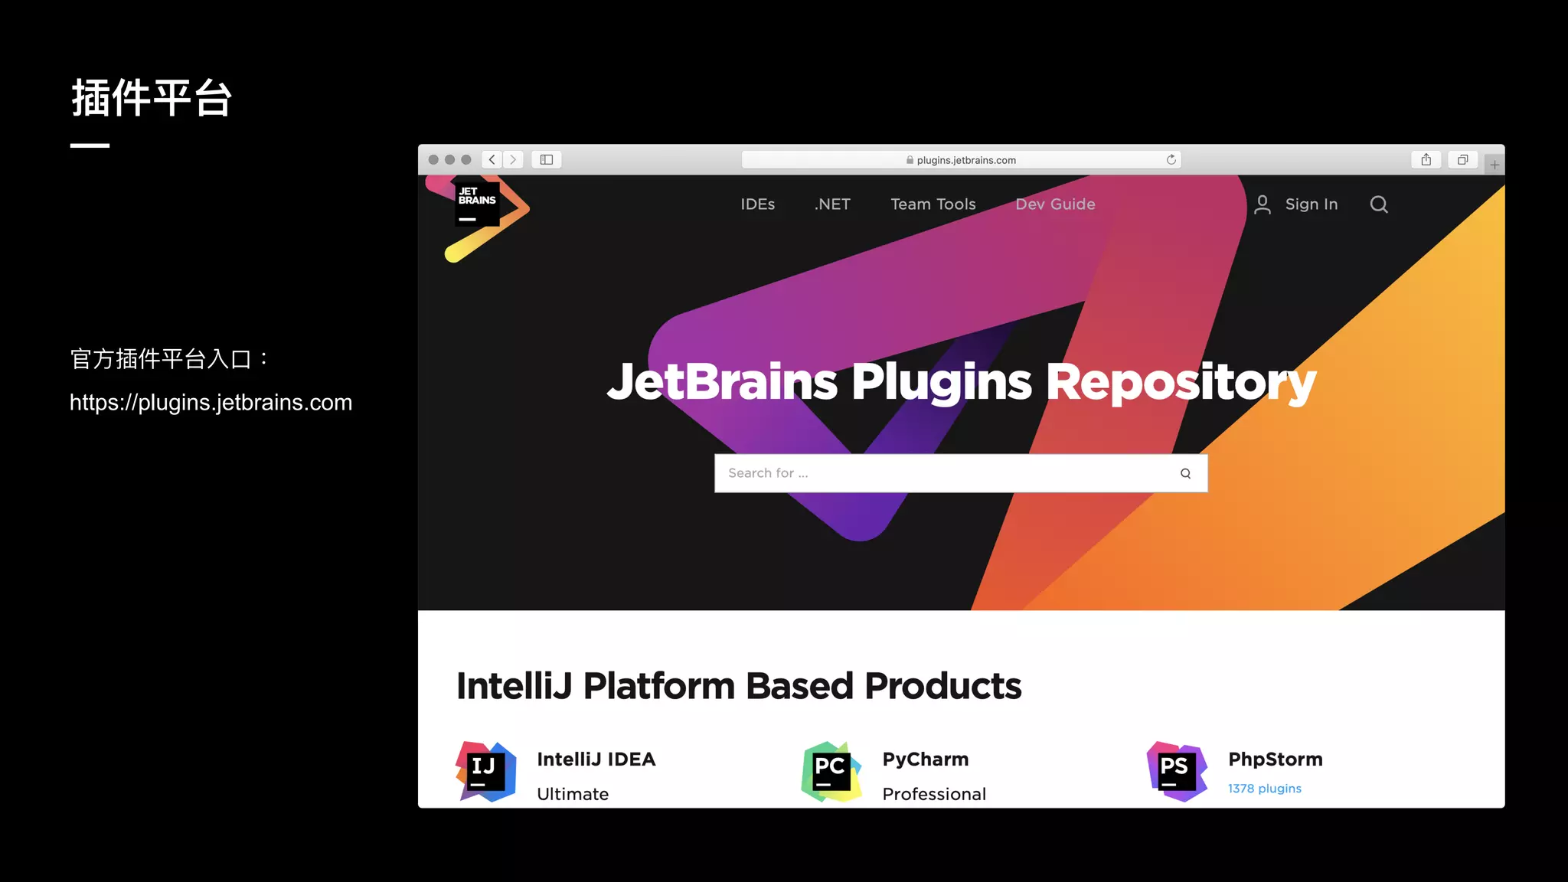Go forward with Safari forward arrow

click(x=514, y=159)
